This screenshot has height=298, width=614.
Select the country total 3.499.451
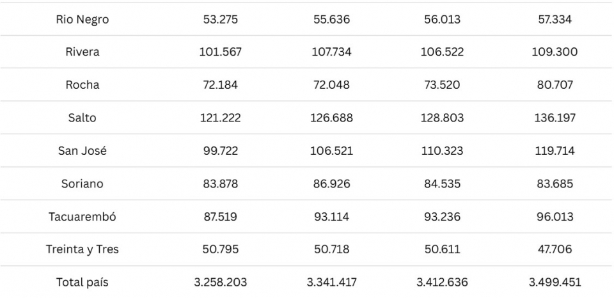point(555,282)
